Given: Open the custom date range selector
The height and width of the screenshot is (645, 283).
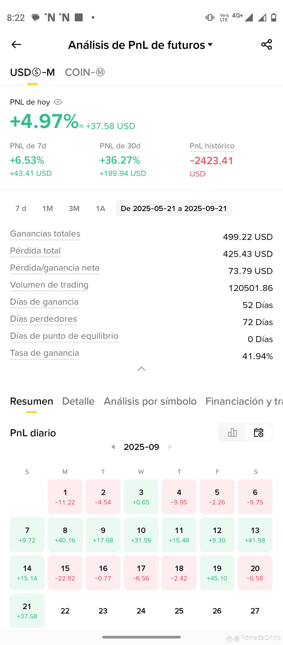Looking at the screenshot, I should [x=174, y=208].
